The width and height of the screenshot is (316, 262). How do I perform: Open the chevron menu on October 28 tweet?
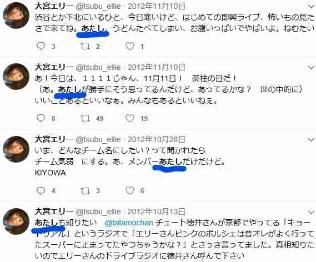[312, 139]
